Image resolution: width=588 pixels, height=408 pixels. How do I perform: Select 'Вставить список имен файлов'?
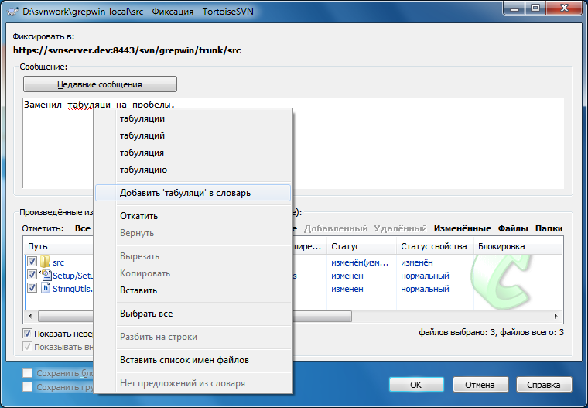click(193, 360)
